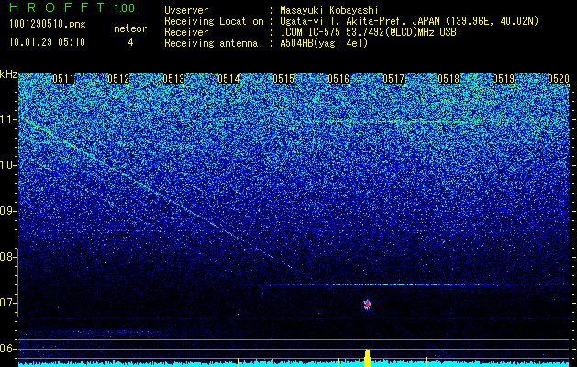Select the meteor count value 4
577x367 pixels.
[130, 42]
